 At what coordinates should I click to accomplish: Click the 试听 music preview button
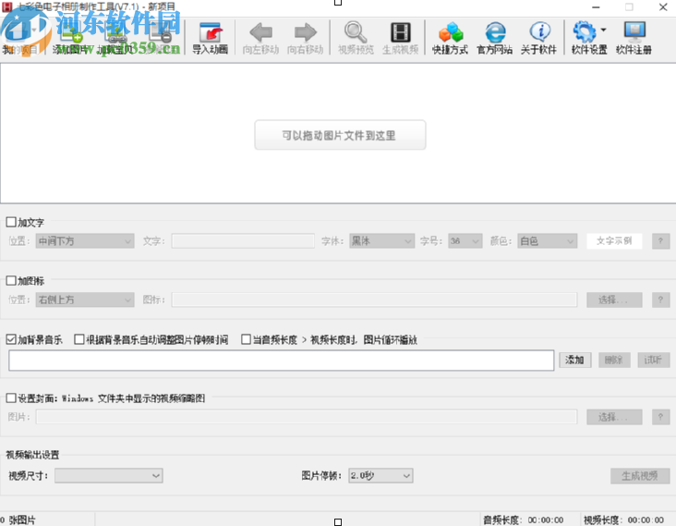tap(654, 360)
